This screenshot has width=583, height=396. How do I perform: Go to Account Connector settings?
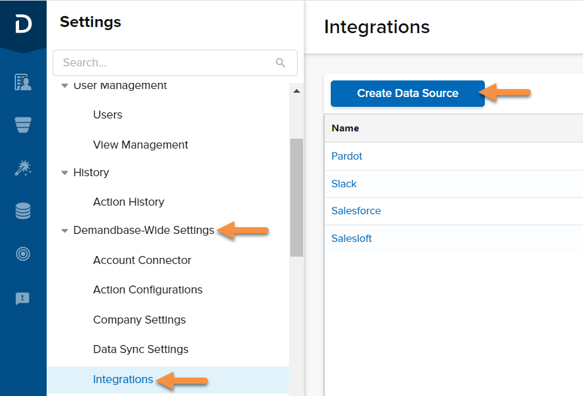[x=142, y=260]
